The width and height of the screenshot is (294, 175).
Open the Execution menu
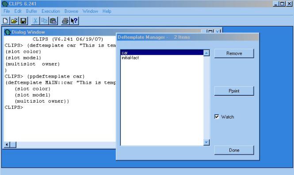(x=51, y=11)
